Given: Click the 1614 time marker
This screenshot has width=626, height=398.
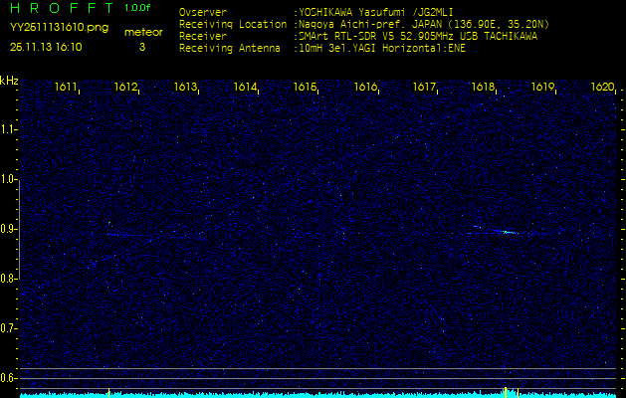Looking at the screenshot, I should pos(246,88).
